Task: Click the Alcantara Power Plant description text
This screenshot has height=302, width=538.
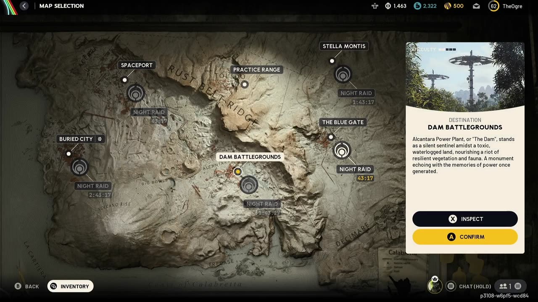Action: pos(463,155)
